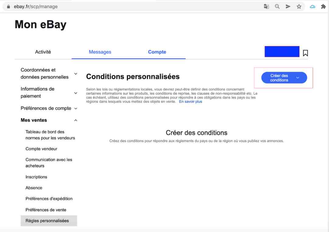Viewport: 329px width, 232px height.
Task: Select Préférences de compte menu entry
Action: pos(46,108)
